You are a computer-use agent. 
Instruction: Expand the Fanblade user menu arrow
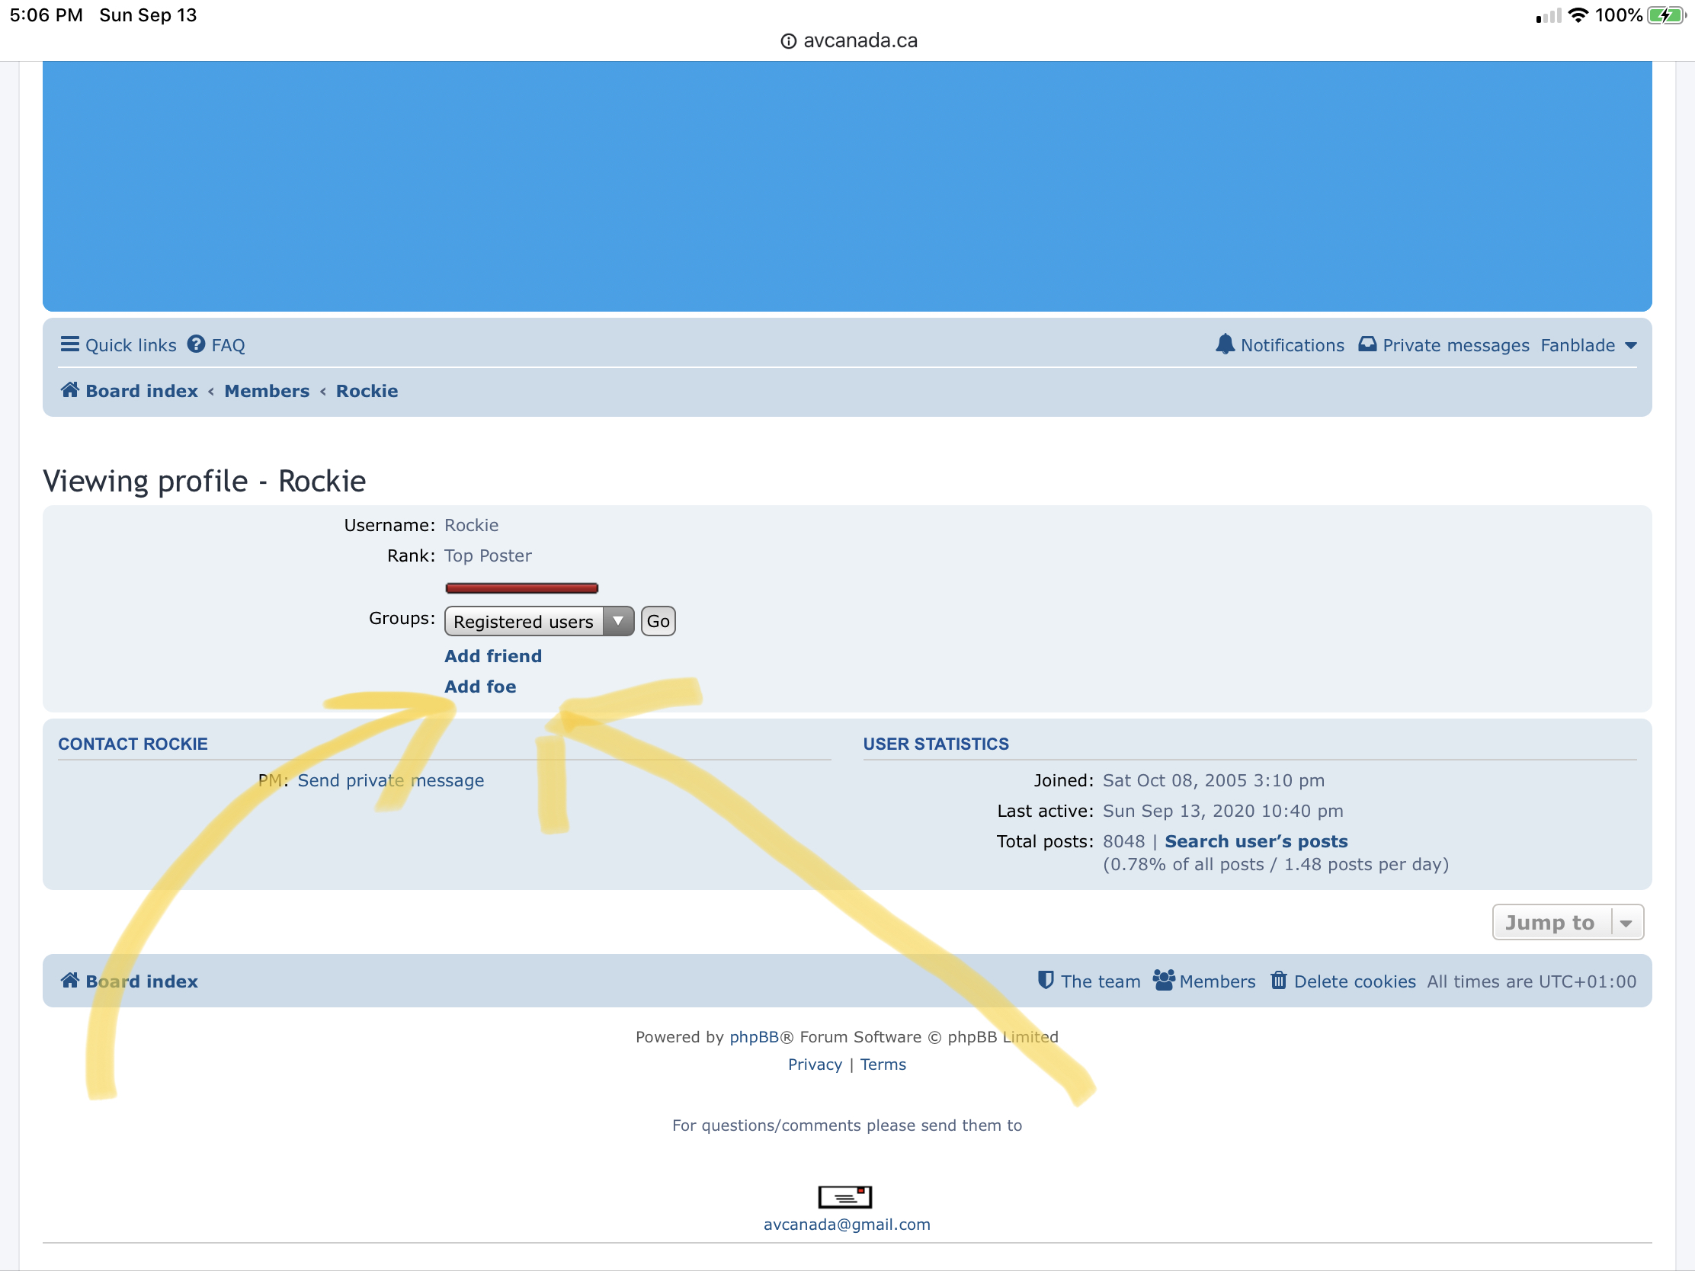[1631, 345]
